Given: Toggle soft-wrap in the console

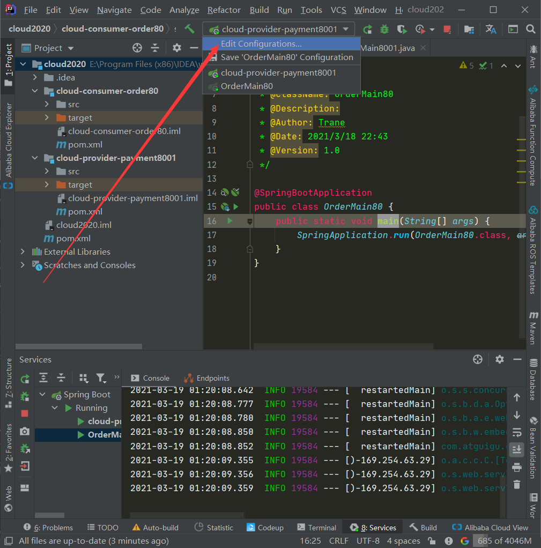Looking at the screenshot, I should coord(517,432).
